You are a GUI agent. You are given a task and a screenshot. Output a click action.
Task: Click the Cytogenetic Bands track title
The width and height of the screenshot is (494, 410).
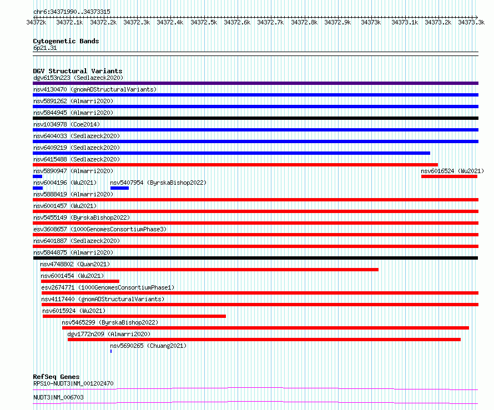pyautogui.click(x=66, y=41)
